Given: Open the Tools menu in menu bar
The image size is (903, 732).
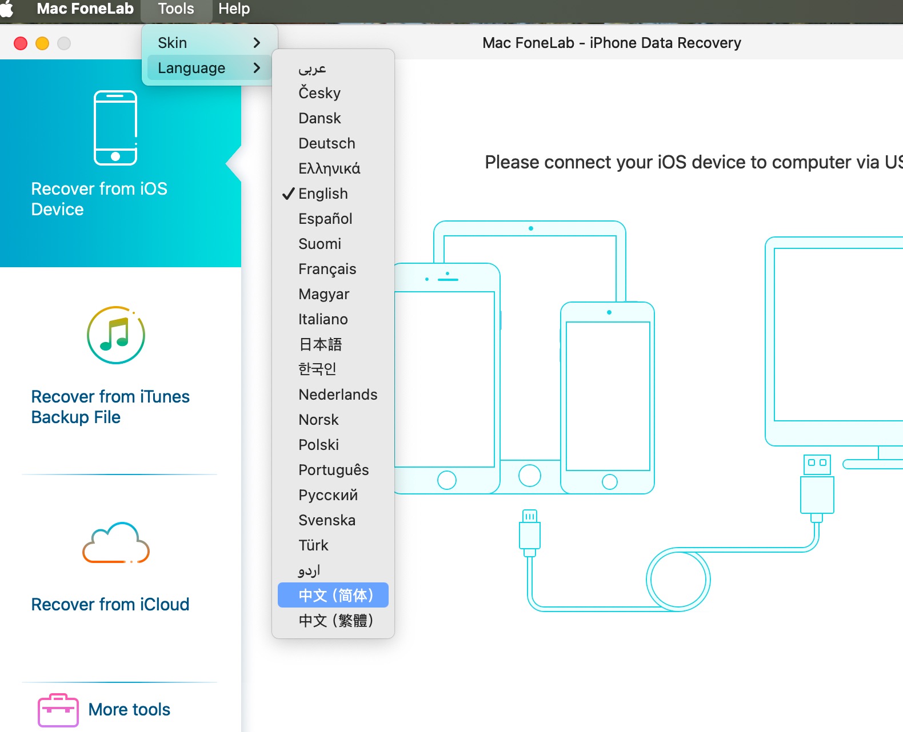Looking at the screenshot, I should tap(176, 9).
